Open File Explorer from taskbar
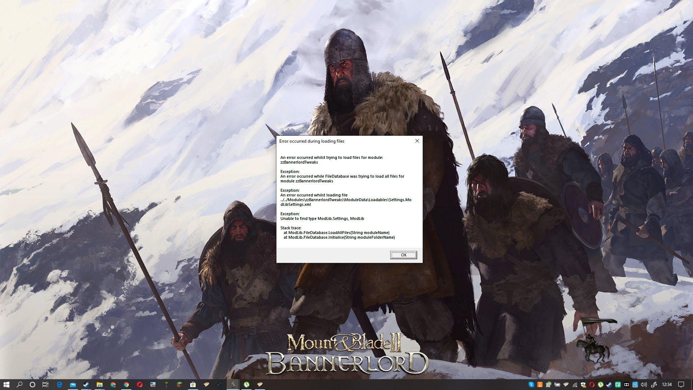Viewport: 693px width, 390px height. [x=99, y=385]
